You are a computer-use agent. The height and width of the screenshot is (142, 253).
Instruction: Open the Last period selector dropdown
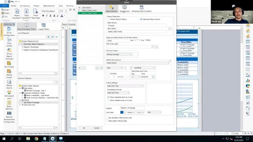coord(115,68)
